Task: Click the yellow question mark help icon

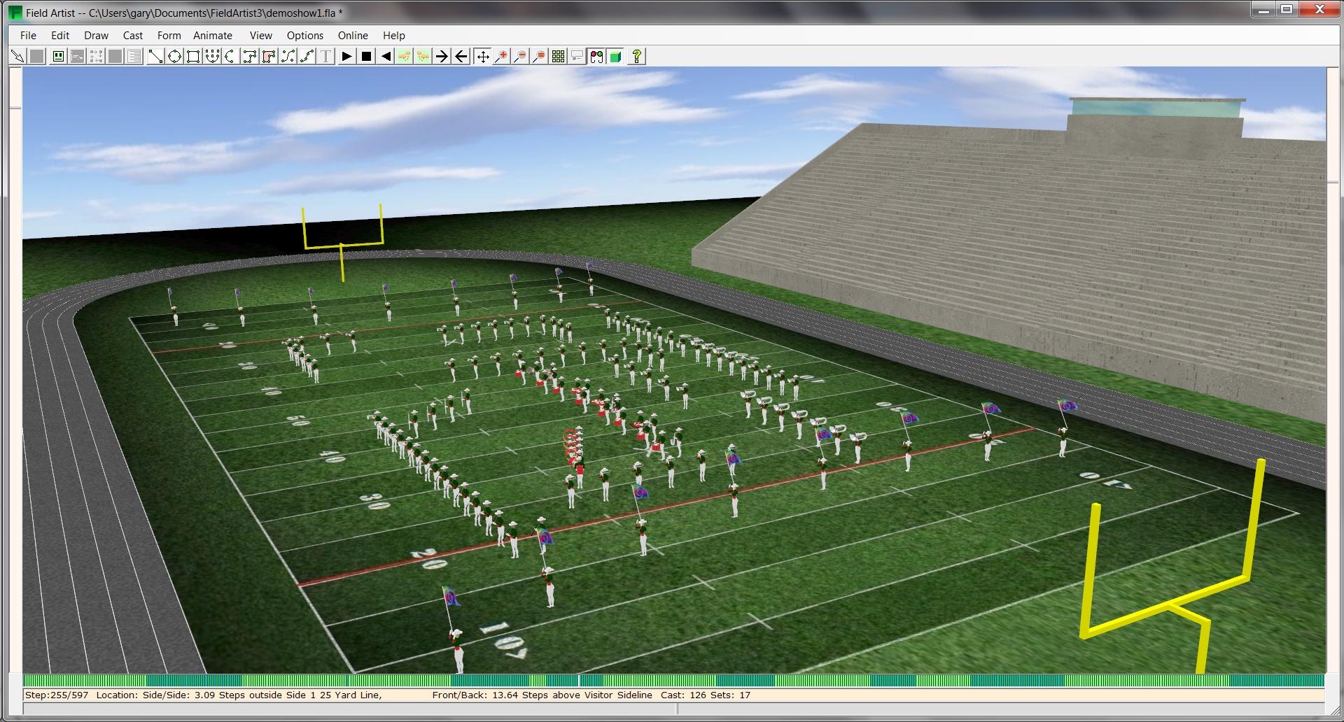Action: coord(636,57)
